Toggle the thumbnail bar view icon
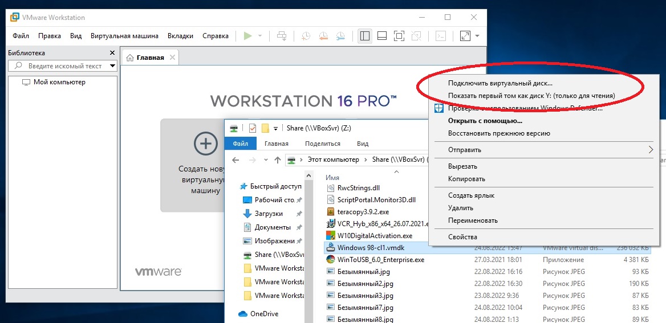The image size is (666, 323). point(382,36)
